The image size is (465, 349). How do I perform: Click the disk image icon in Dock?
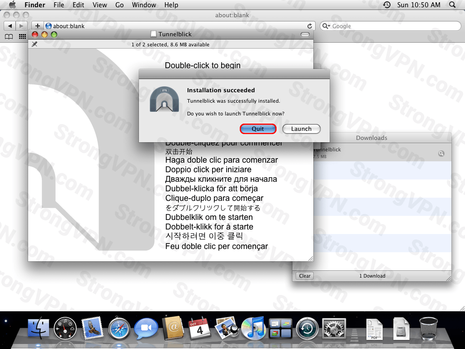pyautogui.click(x=401, y=329)
